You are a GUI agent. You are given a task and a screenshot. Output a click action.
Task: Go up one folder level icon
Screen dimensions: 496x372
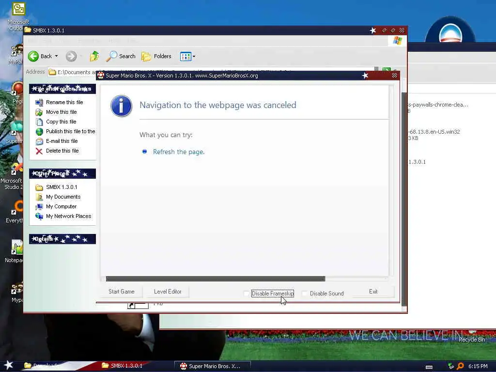tap(94, 56)
